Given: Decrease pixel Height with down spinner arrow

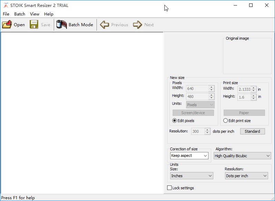Looking at the screenshot, I should point(212,98).
